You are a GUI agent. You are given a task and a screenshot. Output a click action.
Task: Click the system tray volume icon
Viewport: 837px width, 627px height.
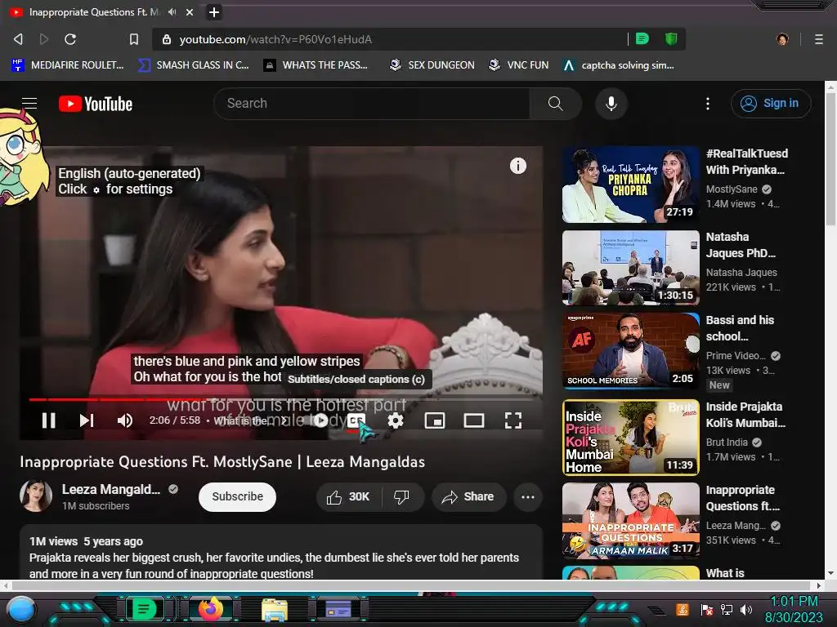click(x=746, y=609)
